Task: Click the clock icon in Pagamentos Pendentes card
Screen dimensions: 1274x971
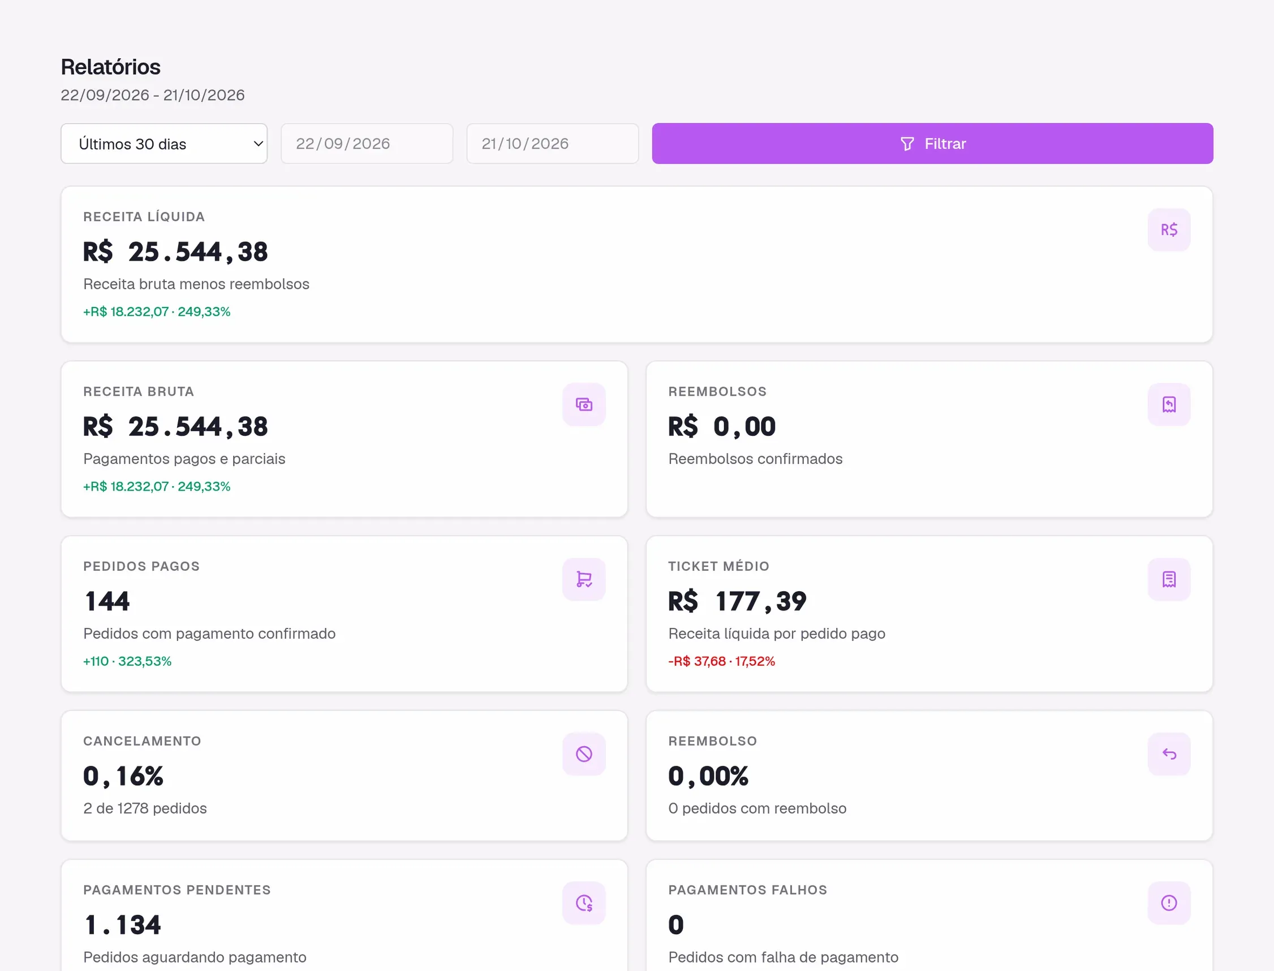Action: [584, 903]
